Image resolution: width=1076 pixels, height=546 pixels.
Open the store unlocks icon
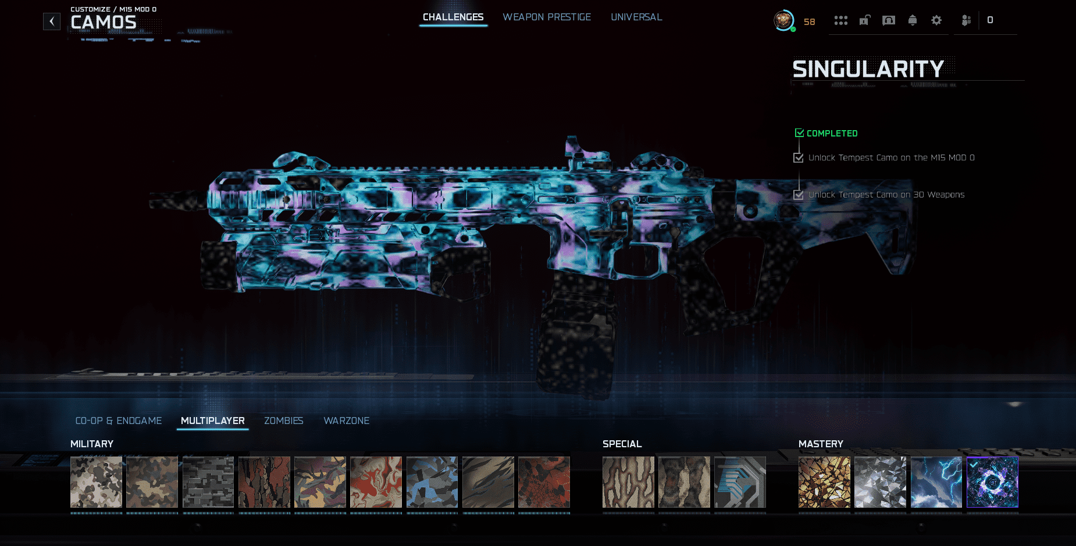[x=864, y=20]
